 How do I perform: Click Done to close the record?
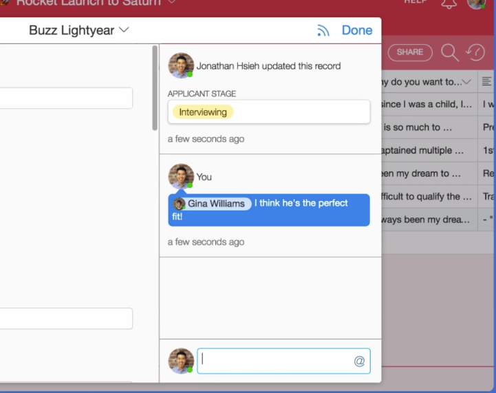coord(357,30)
